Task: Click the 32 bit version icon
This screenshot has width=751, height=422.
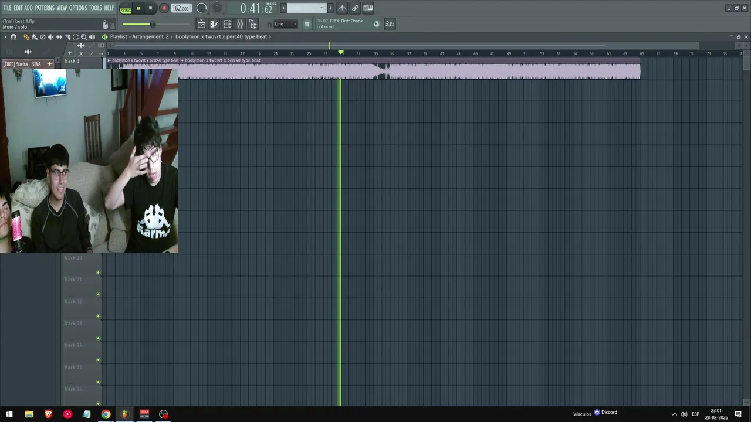Action: (x=390, y=24)
